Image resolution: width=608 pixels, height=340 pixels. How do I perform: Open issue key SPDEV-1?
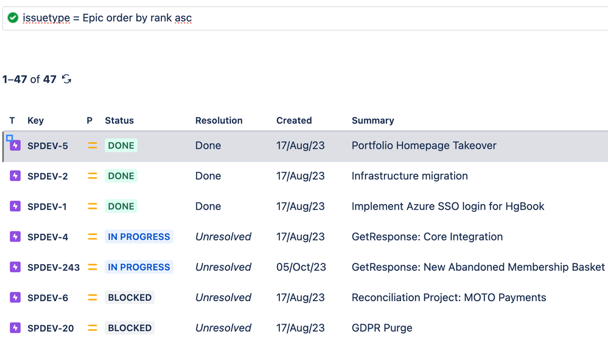[x=47, y=206]
